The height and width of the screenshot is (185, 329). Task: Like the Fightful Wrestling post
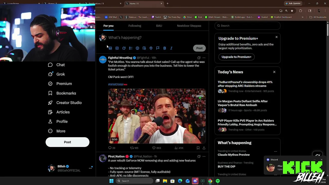(x=157, y=148)
